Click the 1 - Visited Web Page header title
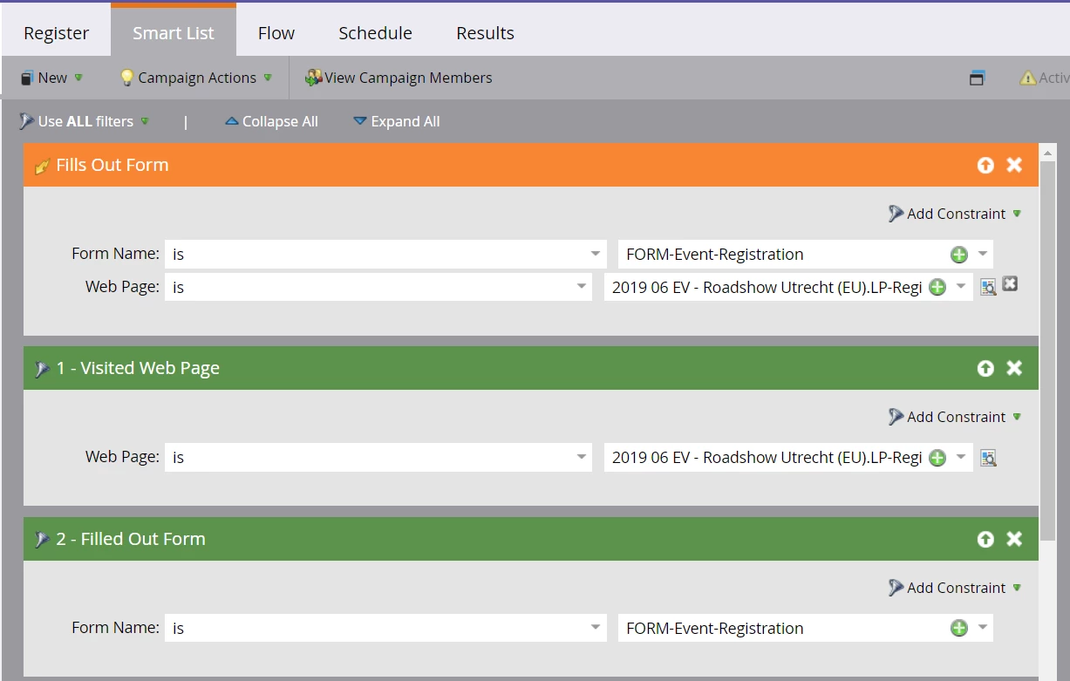 coord(138,368)
